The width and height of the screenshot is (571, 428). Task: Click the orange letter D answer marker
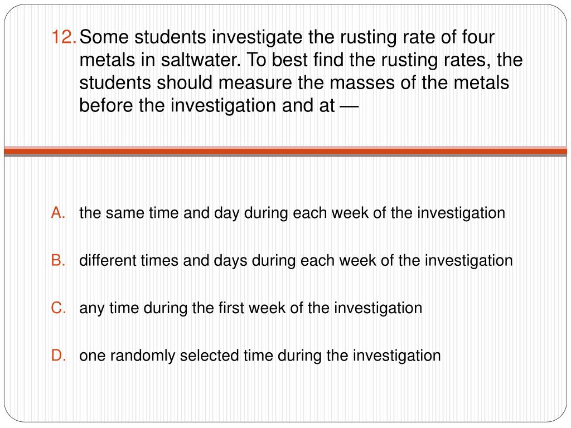pos(59,355)
